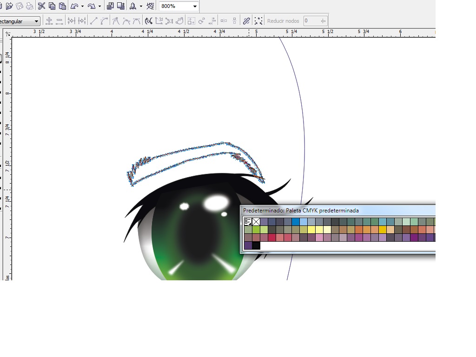
Task: Open the Undo history dropdown arrow
Action: pyautogui.click(x=83, y=6)
